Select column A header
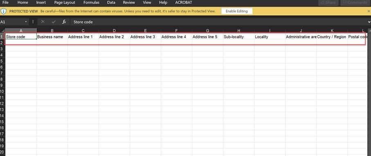Screen dimensions: 371x156 tap(21, 30)
